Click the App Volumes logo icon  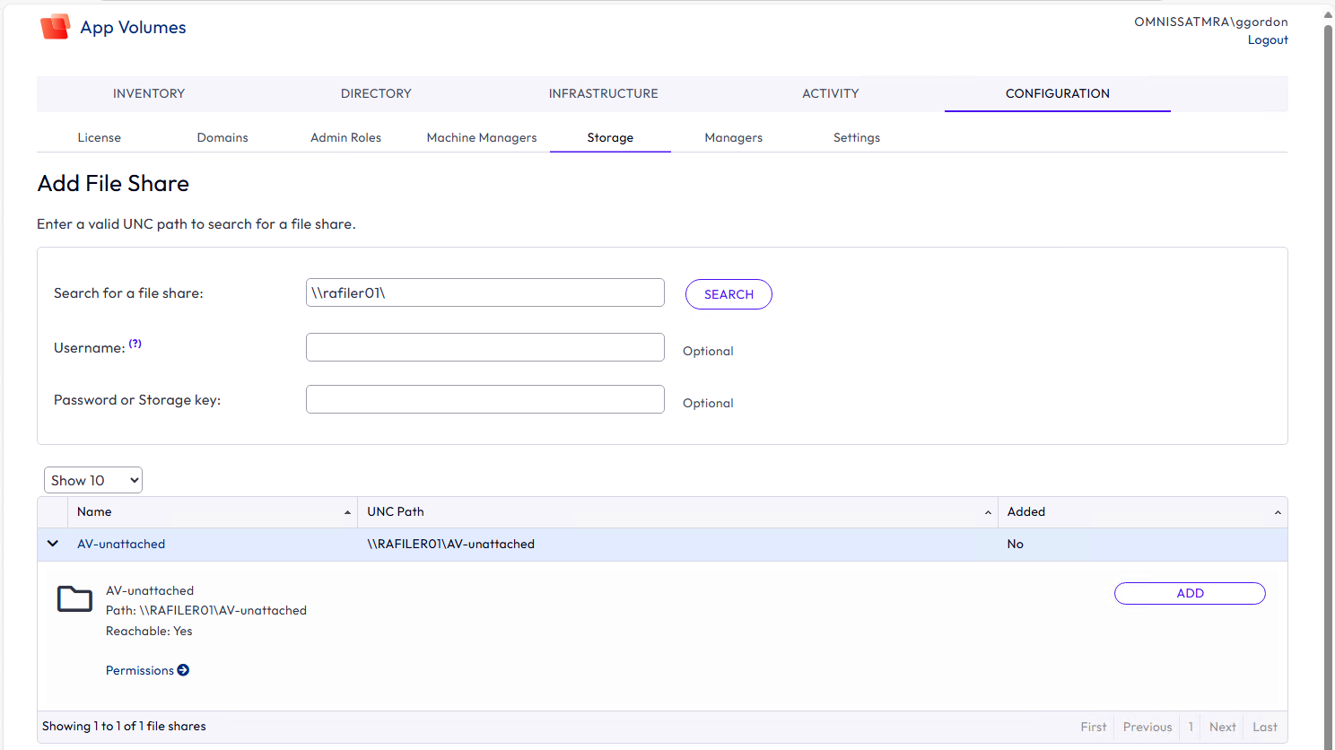click(55, 27)
